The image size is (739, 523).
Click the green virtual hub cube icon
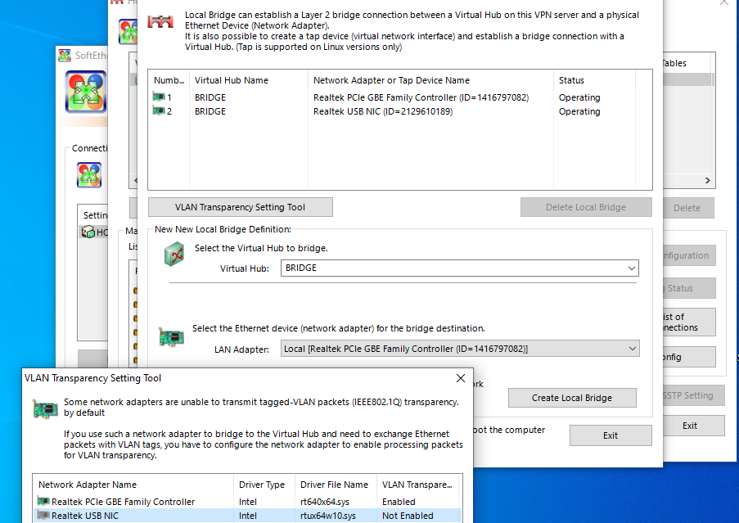pos(173,255)
